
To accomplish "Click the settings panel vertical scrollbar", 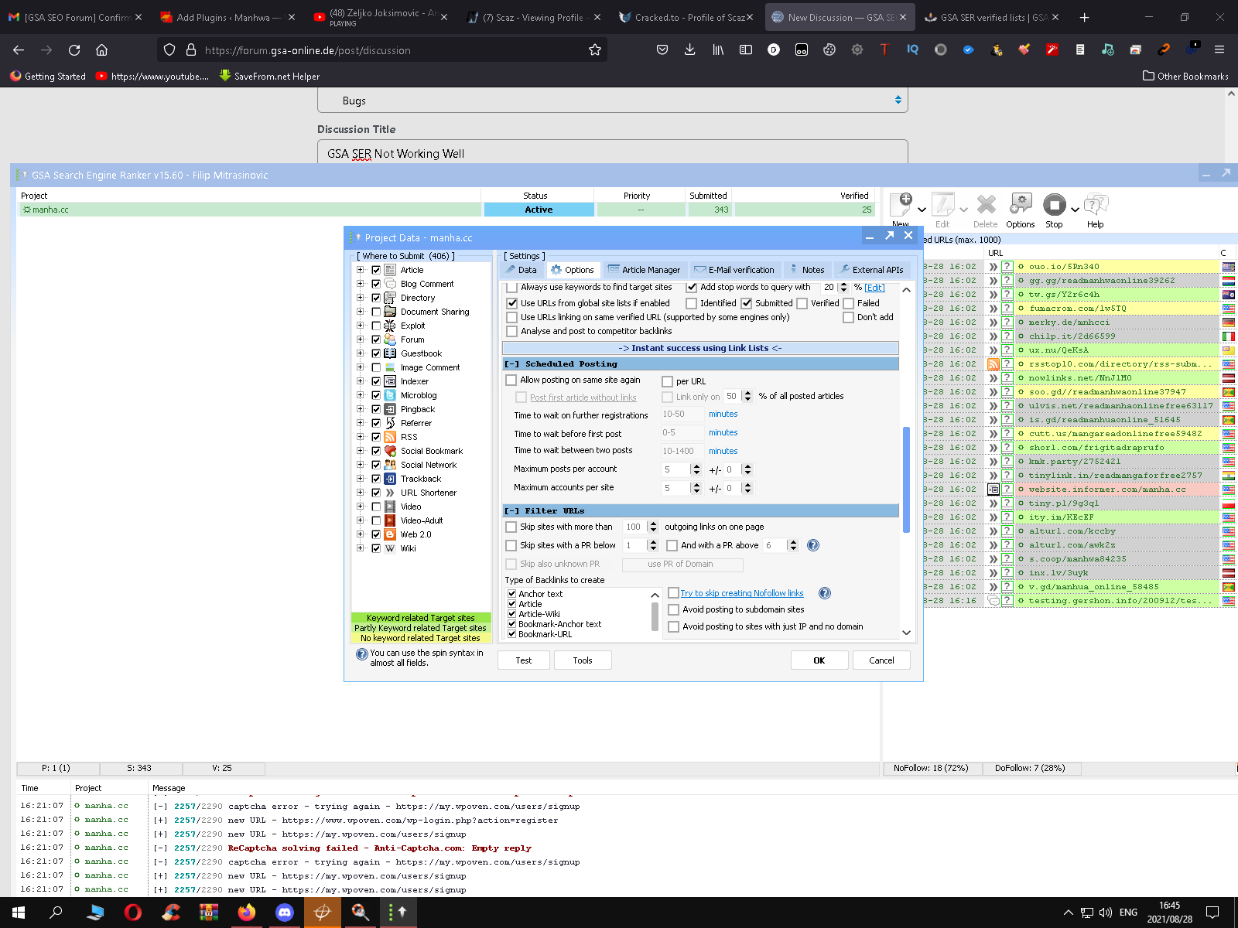I will pos(906,479).
